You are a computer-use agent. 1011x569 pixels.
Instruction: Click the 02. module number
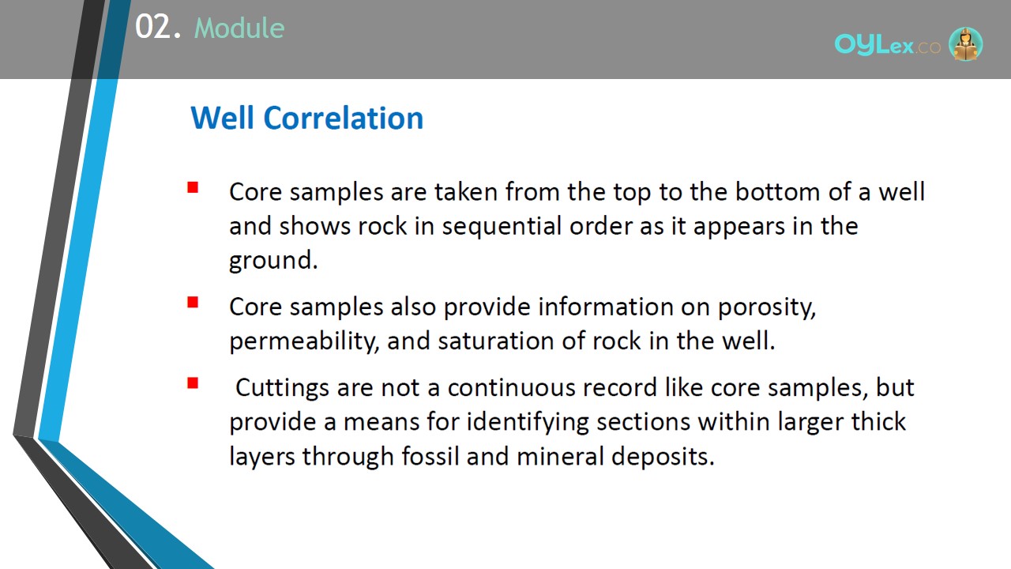point(159,28)
